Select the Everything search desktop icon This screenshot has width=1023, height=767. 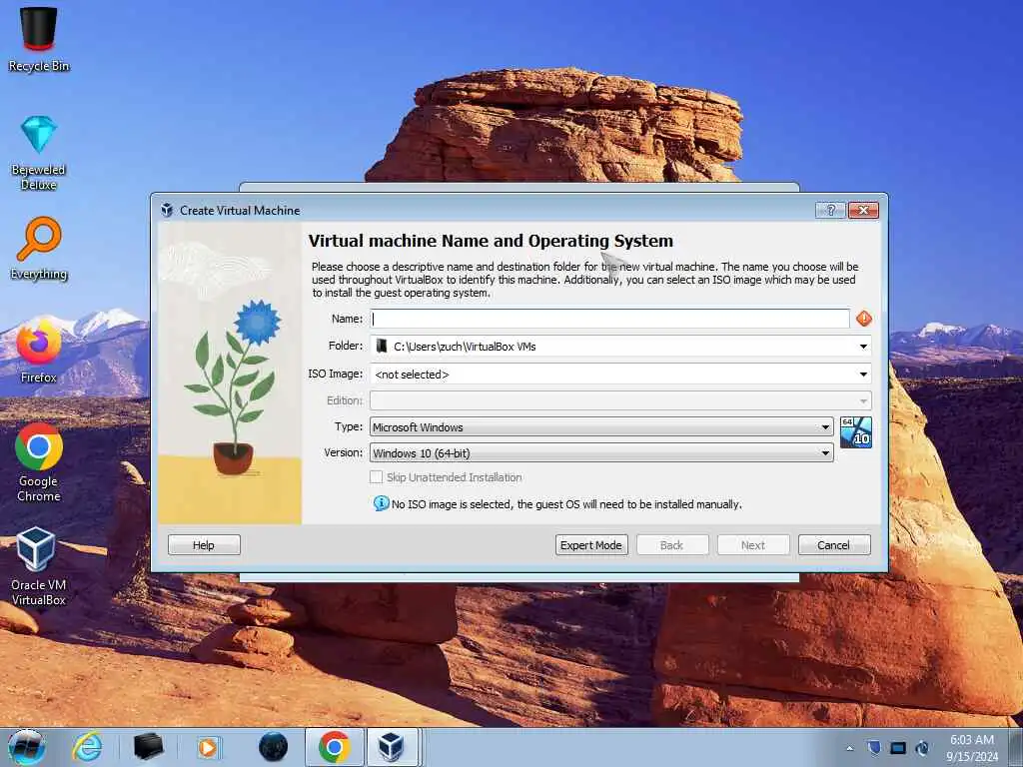click(39, 249)
